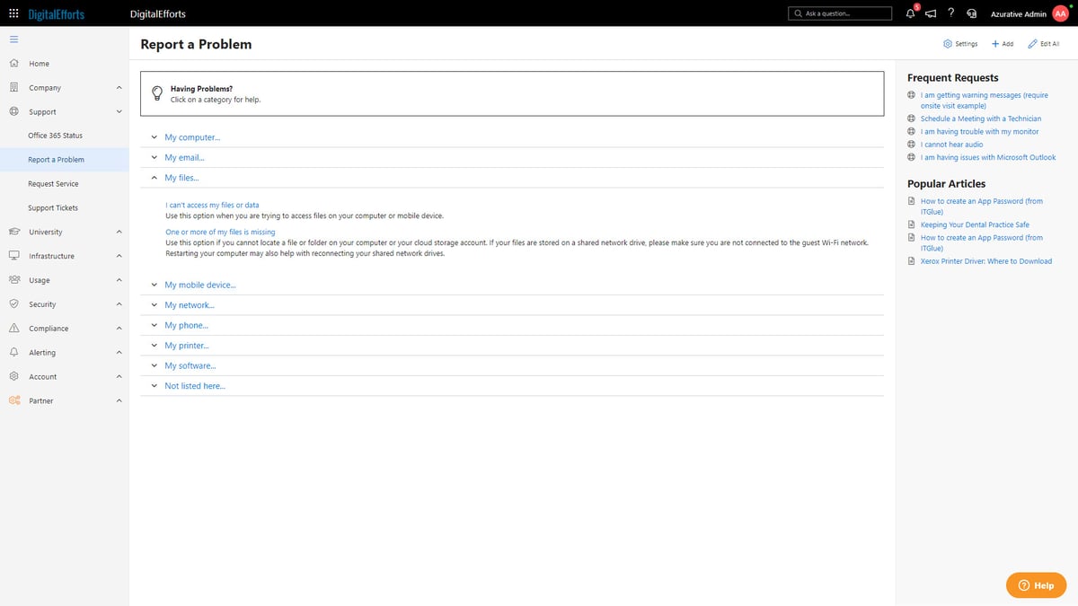Open the app launcher grid icon
Image resolution: width=1078 pixels, height=606 pixels.
click(13, 13)
